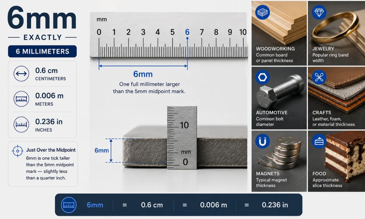Click the 0 on the vertical ruler
The width and height of the screenshot is (365, 219).
[x=186, y=162]
